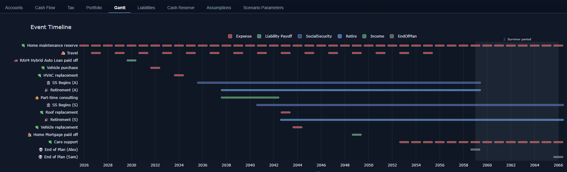Click the Vehicle replacement expense marker
The height and width of the screenshot is (172, 567).
click(297, 127)
